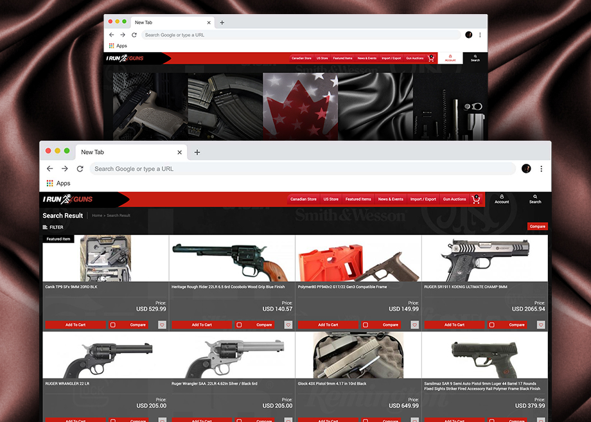
Task: Reload the page in the rear browser window
Action: (x=134, y=35)
